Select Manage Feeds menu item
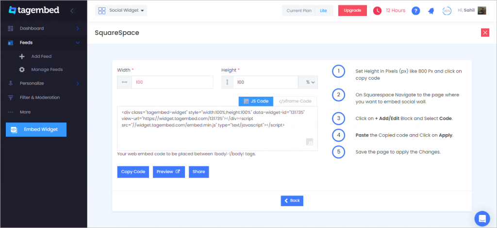Screen dimensions: 497x228 (47, 70)
